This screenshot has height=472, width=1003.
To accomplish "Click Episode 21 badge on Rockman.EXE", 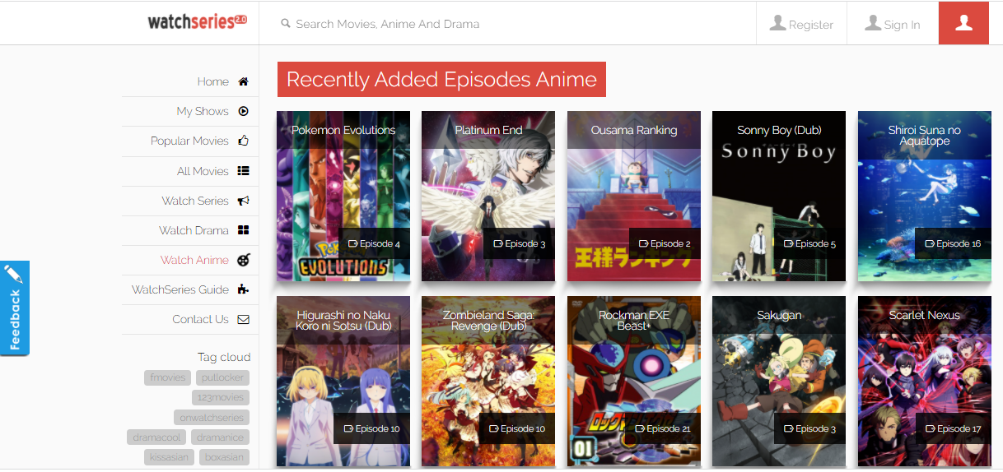I will 663,428.
